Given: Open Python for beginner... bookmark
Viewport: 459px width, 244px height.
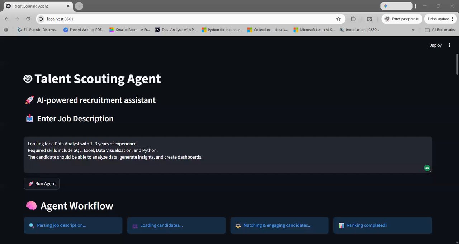Looking at the screenshot, I should pyautogui.click(x=222, y=30).
